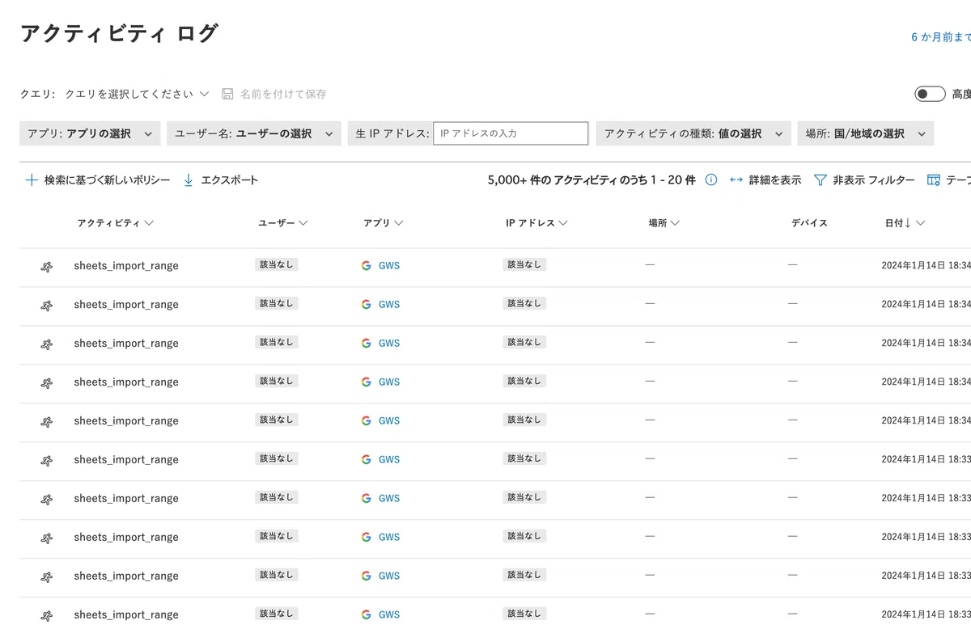Click the Google logo in second row
Screen dimensions: 971x629
coord(367,304)
